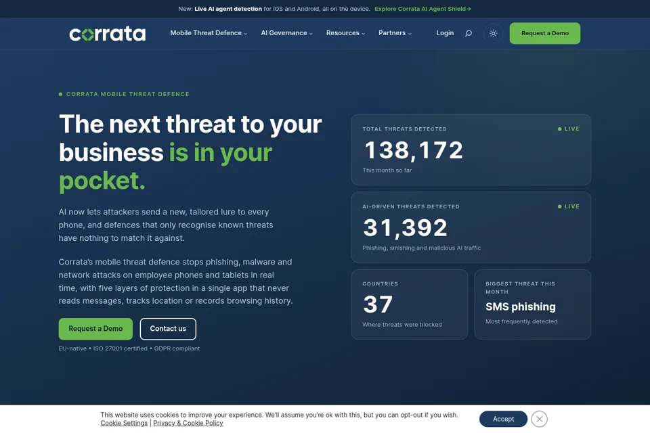Click the 138,172 total threats figure

(413, 150)
